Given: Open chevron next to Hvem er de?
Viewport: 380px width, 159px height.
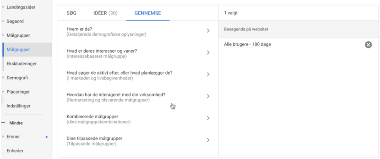Looking at the screenshot, I should [208, 30].
